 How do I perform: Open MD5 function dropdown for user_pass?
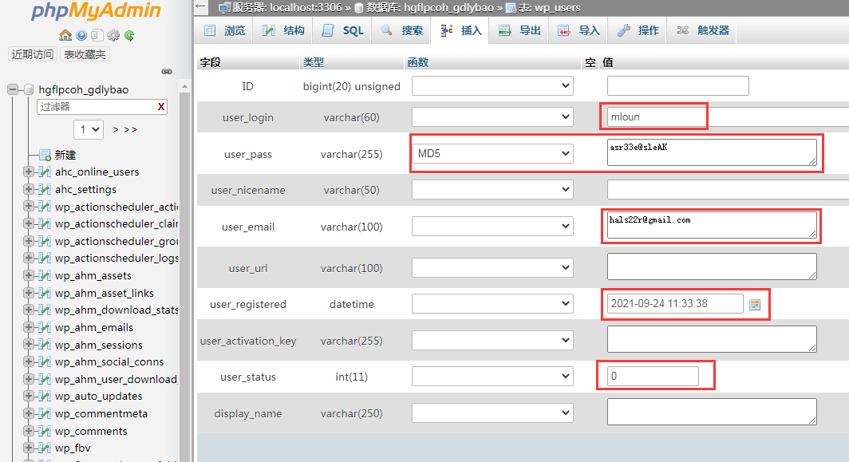click(x=492, y=153)
